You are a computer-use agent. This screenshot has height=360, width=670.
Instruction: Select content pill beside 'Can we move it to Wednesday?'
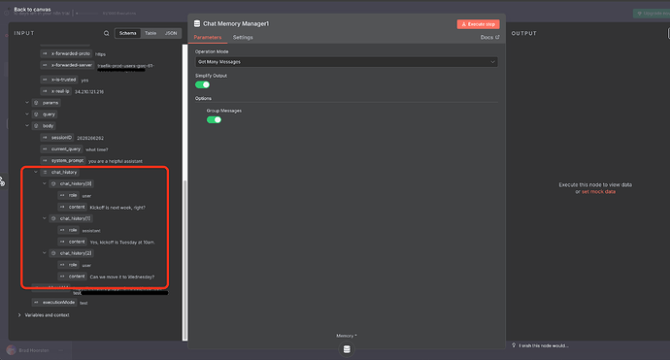click(72, 277)
